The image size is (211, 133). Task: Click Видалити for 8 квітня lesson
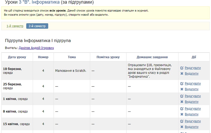click(x=191, y=114)
